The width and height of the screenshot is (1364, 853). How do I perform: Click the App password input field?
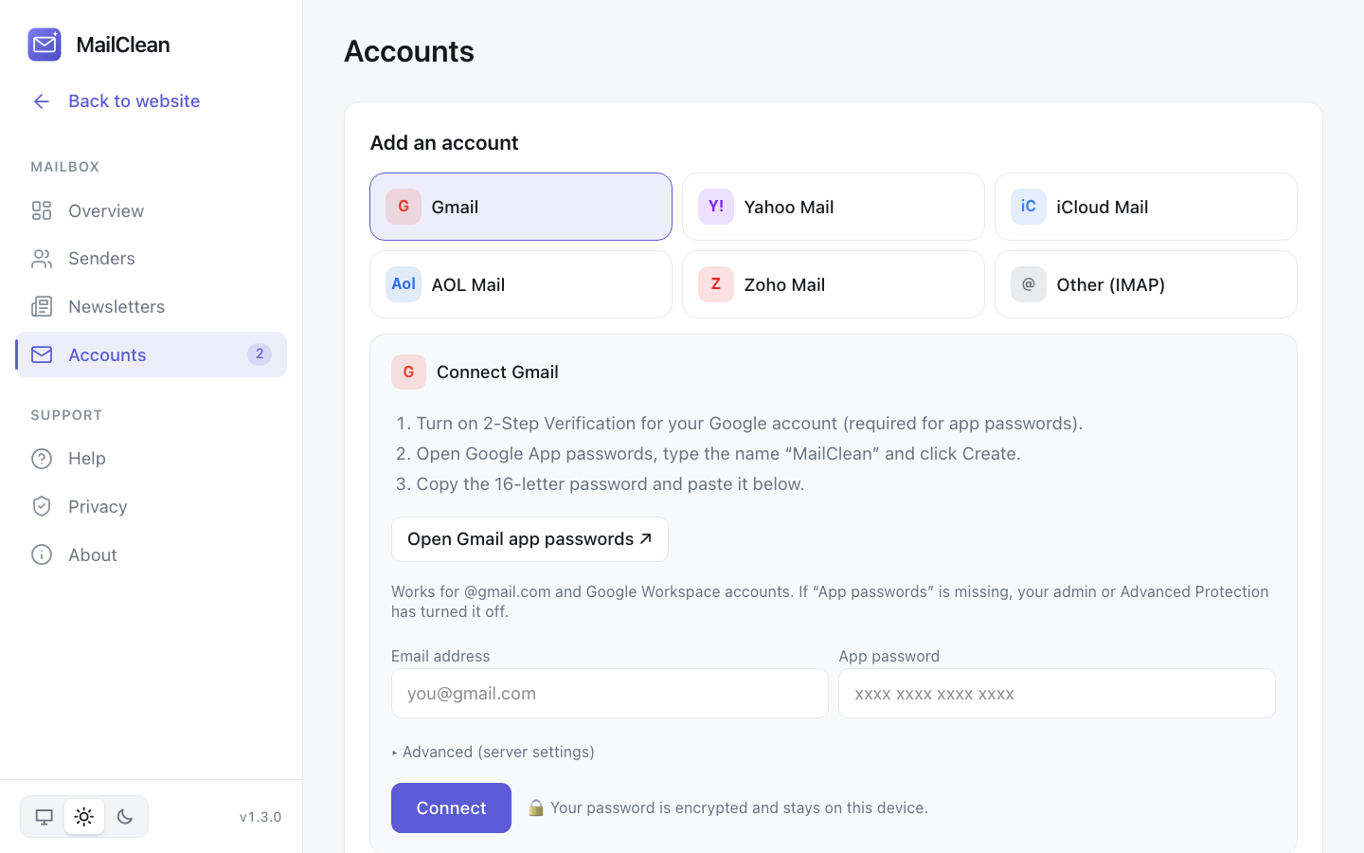pos(1057,694)
